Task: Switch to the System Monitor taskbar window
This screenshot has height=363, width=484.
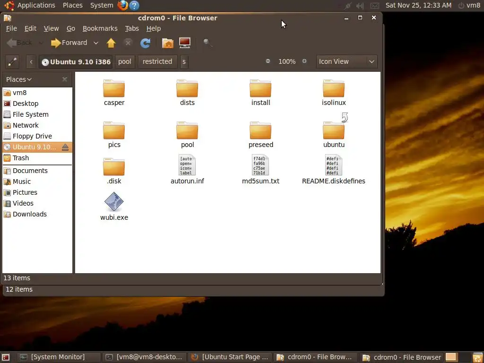Action: [58, 357]
